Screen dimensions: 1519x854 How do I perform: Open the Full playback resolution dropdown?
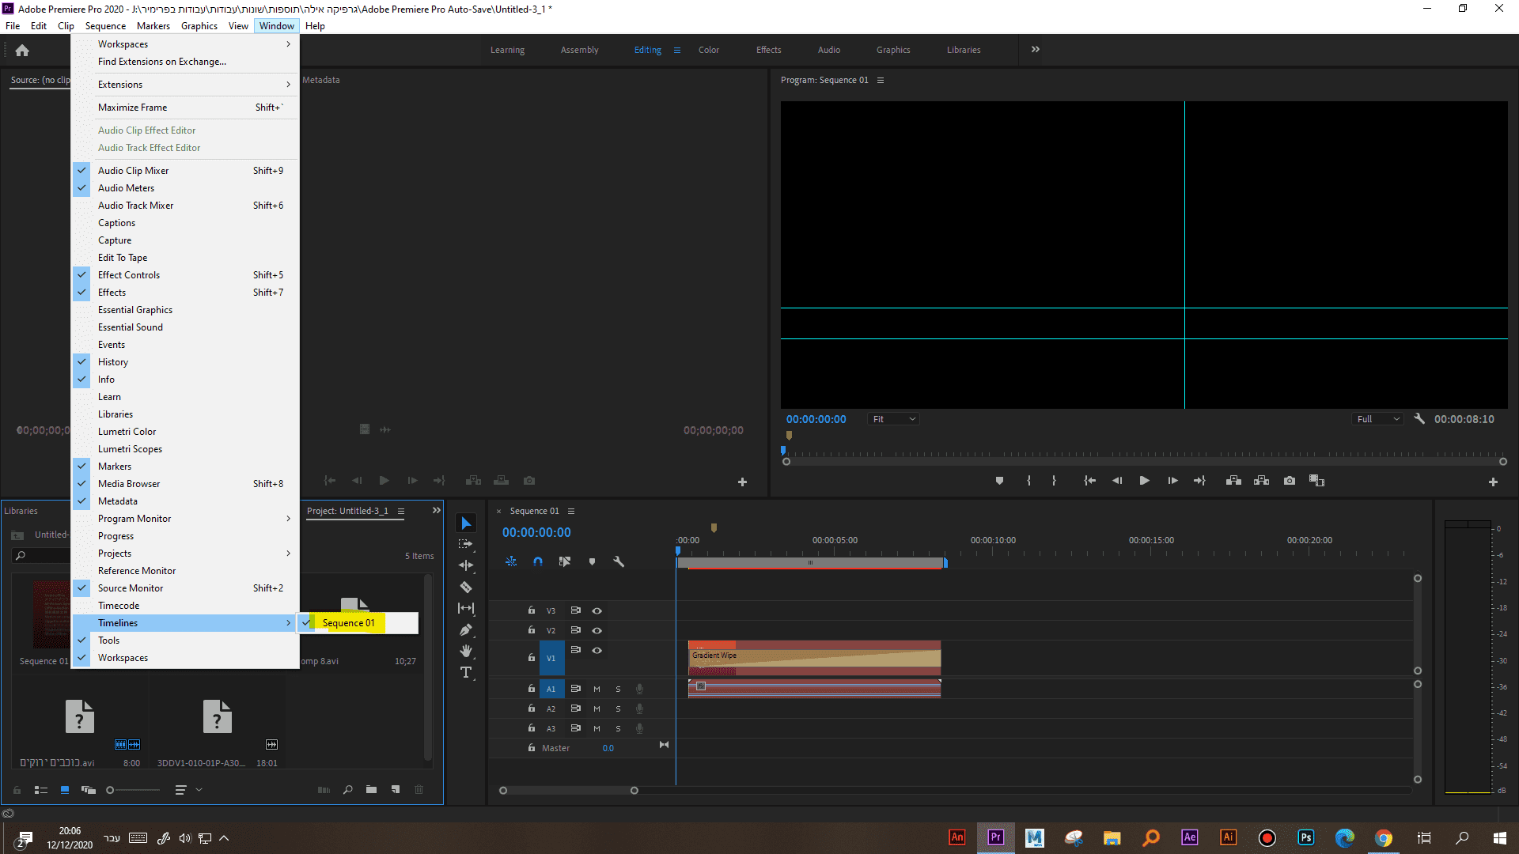1378,419
